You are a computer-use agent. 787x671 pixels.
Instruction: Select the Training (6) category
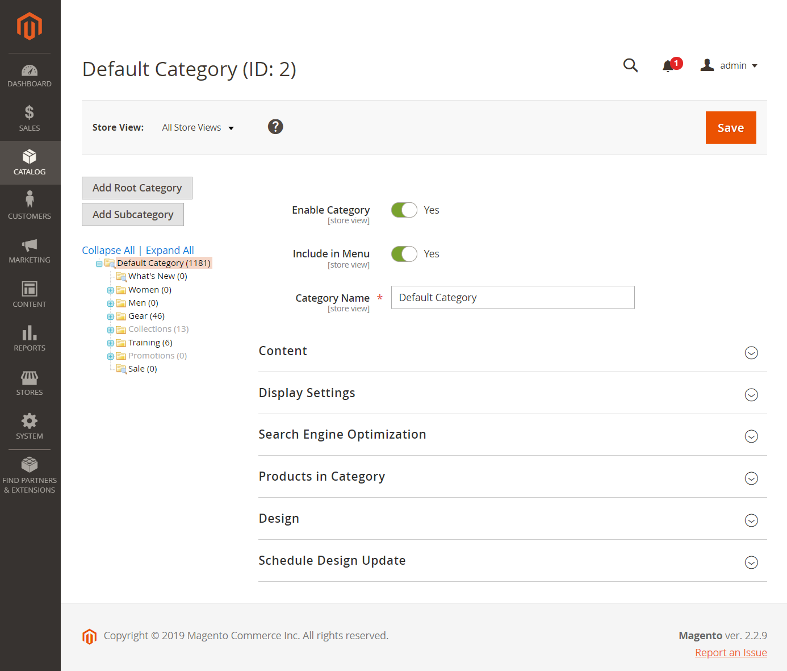tap(150, 343)
